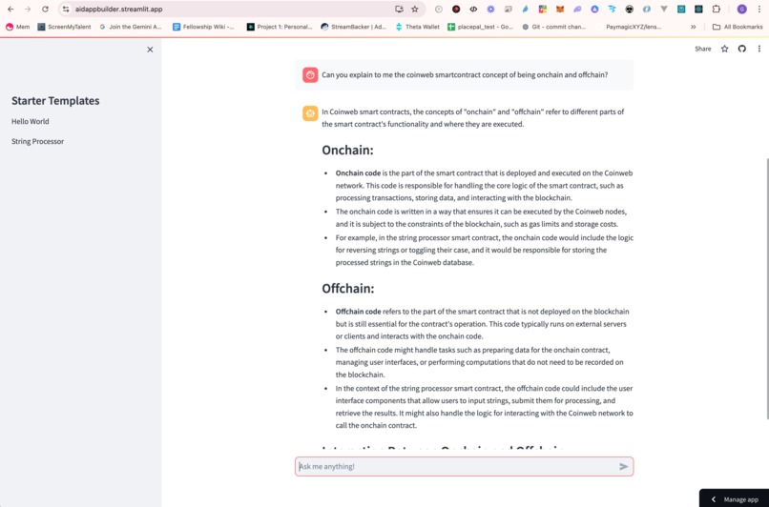
Task: Open the Chrome profile avatar
Action: click(x=741, y=9)
